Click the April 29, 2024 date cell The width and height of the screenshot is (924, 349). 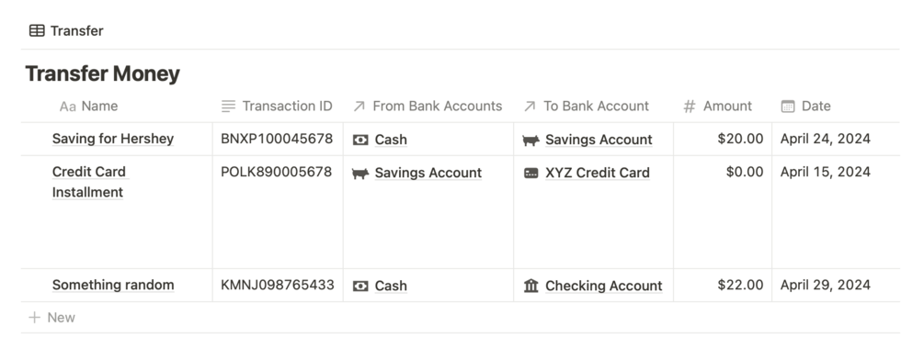pos(836,286)
